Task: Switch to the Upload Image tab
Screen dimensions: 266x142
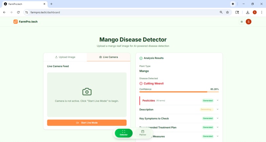Action: coord(65,57)
